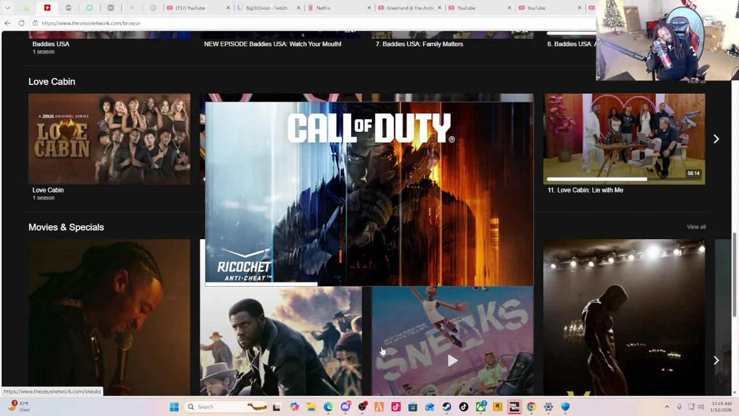This screenshot has height=416, width=739.
Task: Open the spotlit statue silhouette movie thumbnail
Action: (624, 318)
